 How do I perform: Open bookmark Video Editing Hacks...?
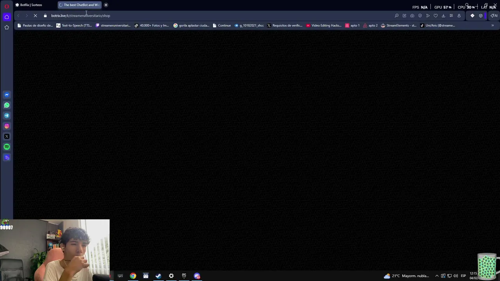(x=324, y=25)
